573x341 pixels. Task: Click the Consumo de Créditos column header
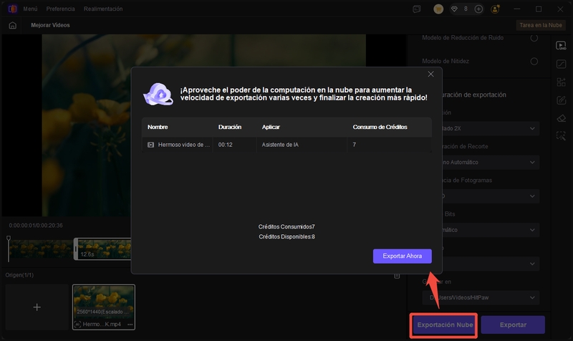380,127
